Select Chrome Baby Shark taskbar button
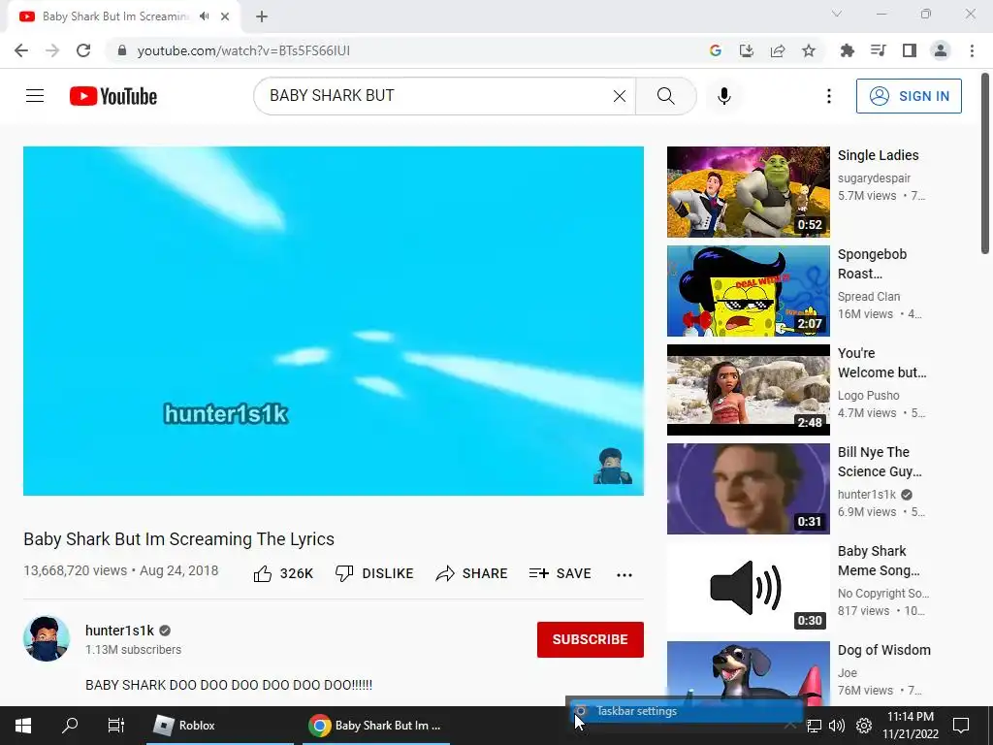Image resolution: width=993 pixels, height=745 pixels. point(376,726)
